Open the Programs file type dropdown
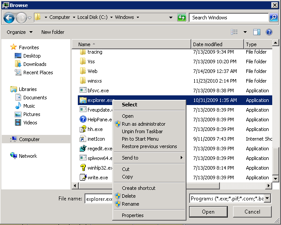 click(x=267, y=198)
